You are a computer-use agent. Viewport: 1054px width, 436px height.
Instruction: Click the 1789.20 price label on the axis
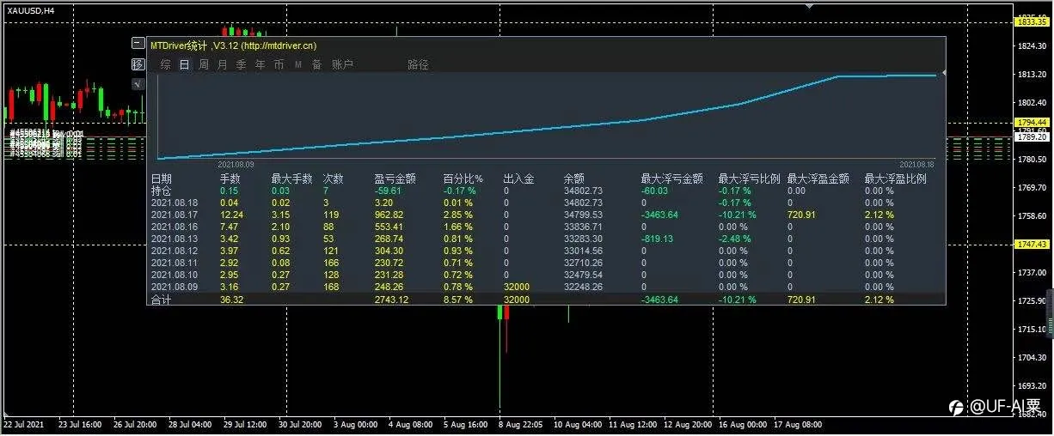point(1031,136)
